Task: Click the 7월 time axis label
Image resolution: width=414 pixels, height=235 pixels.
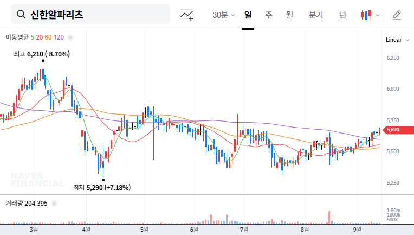Action: (x=244, y=230)
